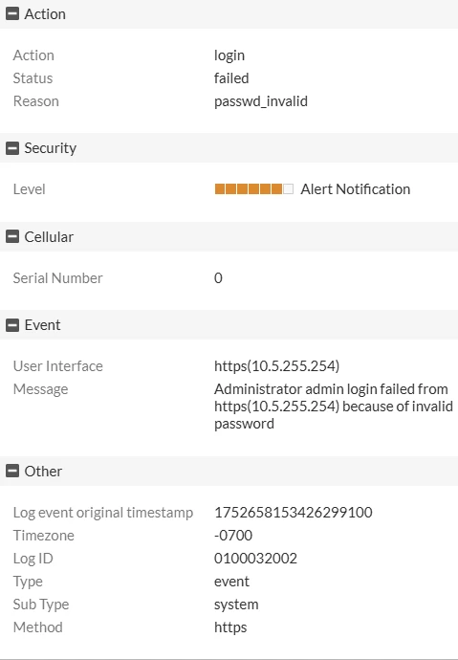Click the Action section header
Screen dimensions: 458x660
(x=229, y=14)
